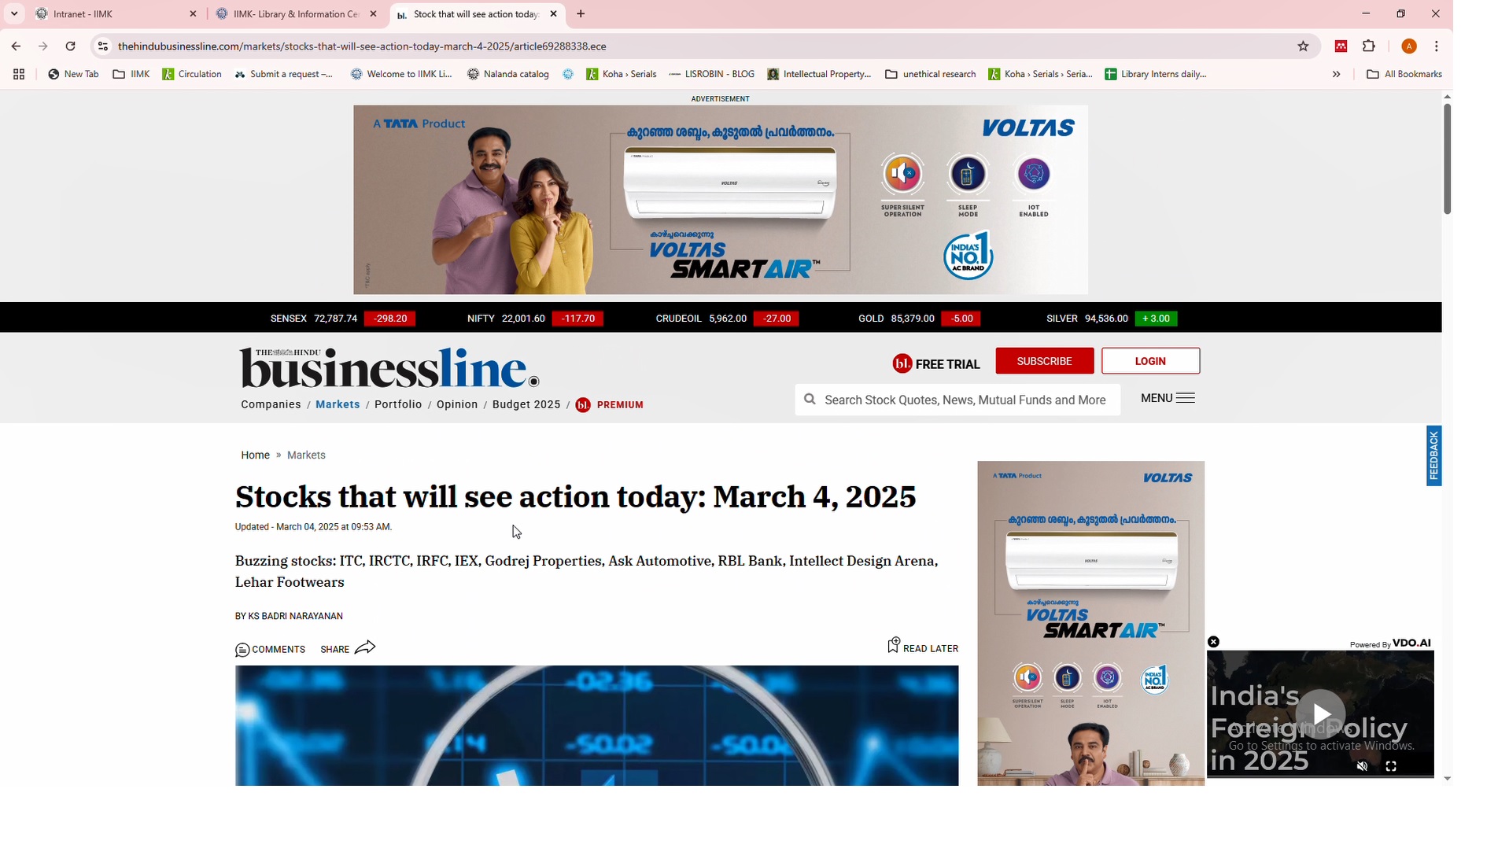Open the hamburger MENU
The width and height of the screenshot is (1509, 859).
1168,399
